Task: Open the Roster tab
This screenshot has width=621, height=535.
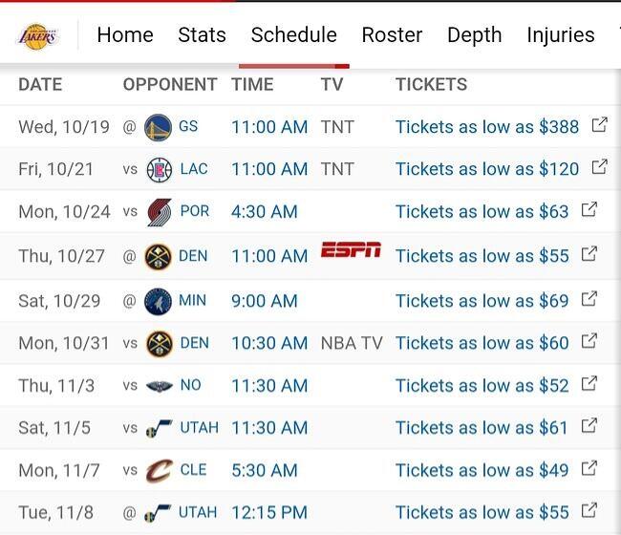Action: 392,35
